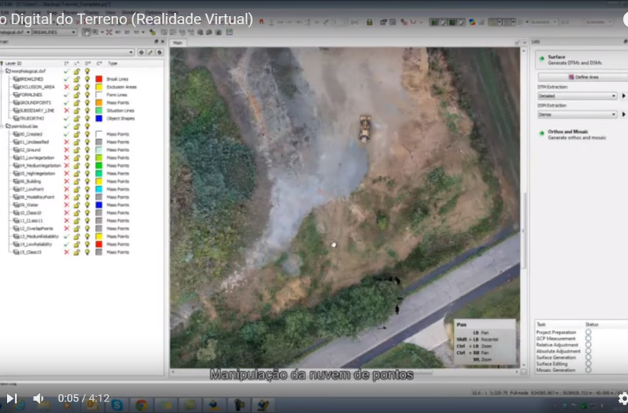Click the lock icon on BREAKLINES row
Screen dimensions: 628x413
(76, 79)
